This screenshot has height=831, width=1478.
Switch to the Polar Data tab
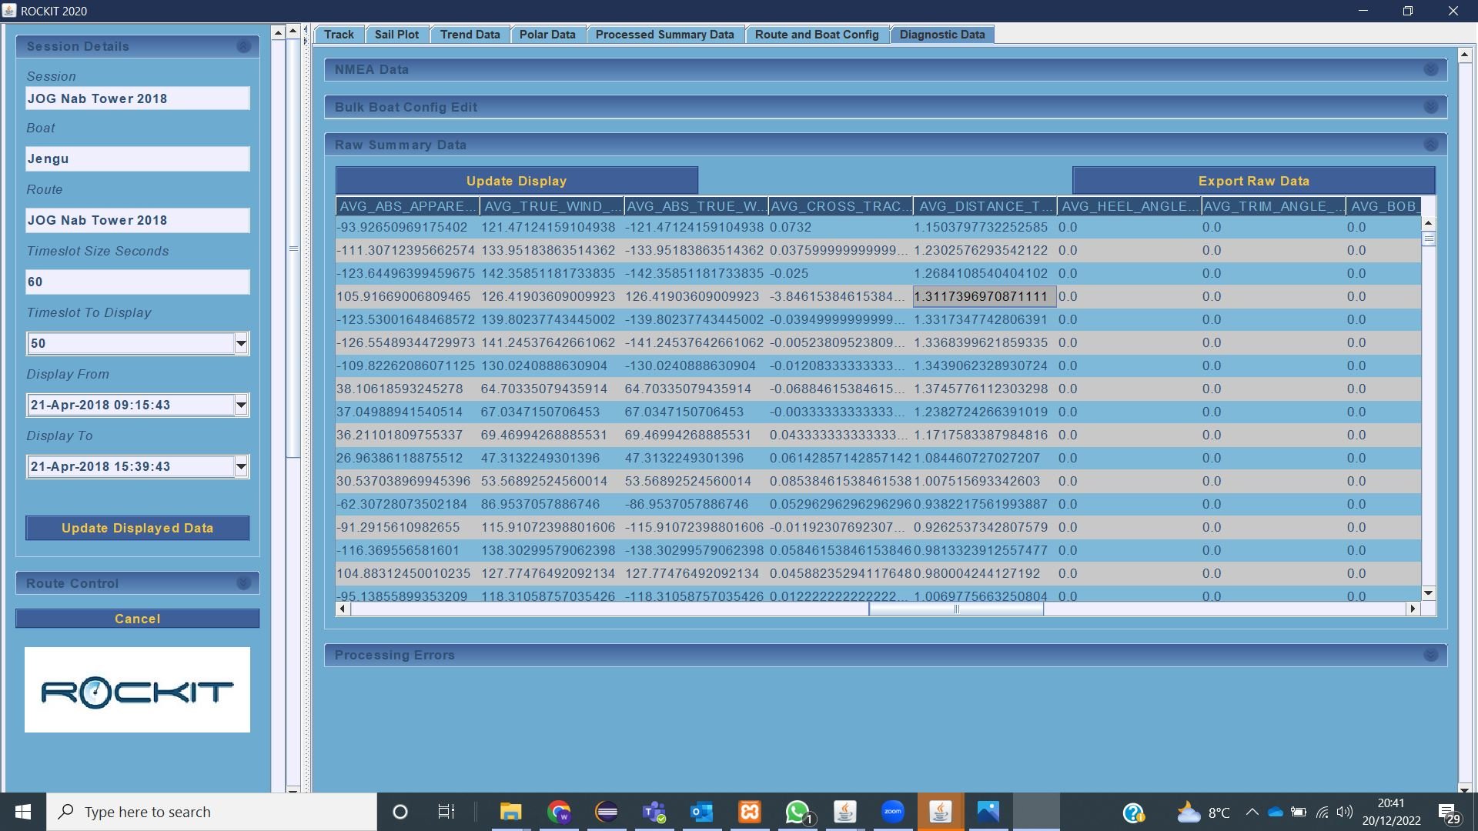point(547,35)
